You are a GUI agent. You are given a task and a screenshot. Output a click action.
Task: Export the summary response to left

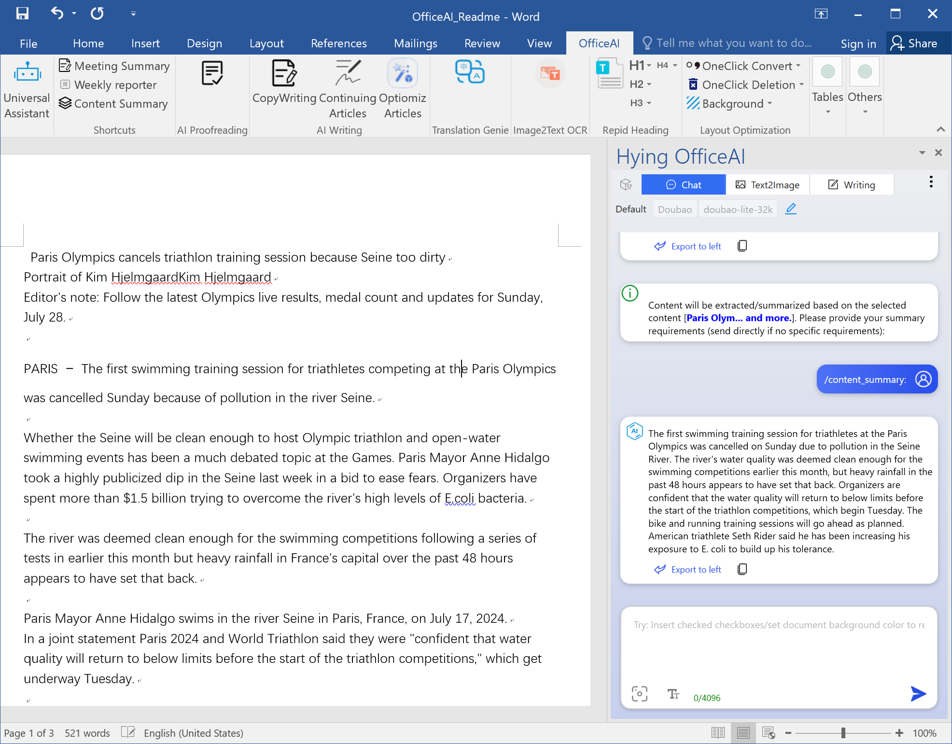point(688,569)
